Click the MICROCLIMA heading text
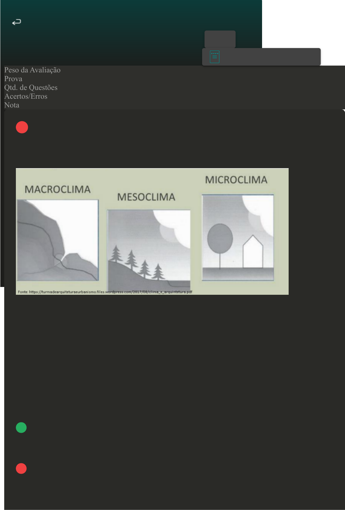The image size is (345, 510). [x=236, y=180]
